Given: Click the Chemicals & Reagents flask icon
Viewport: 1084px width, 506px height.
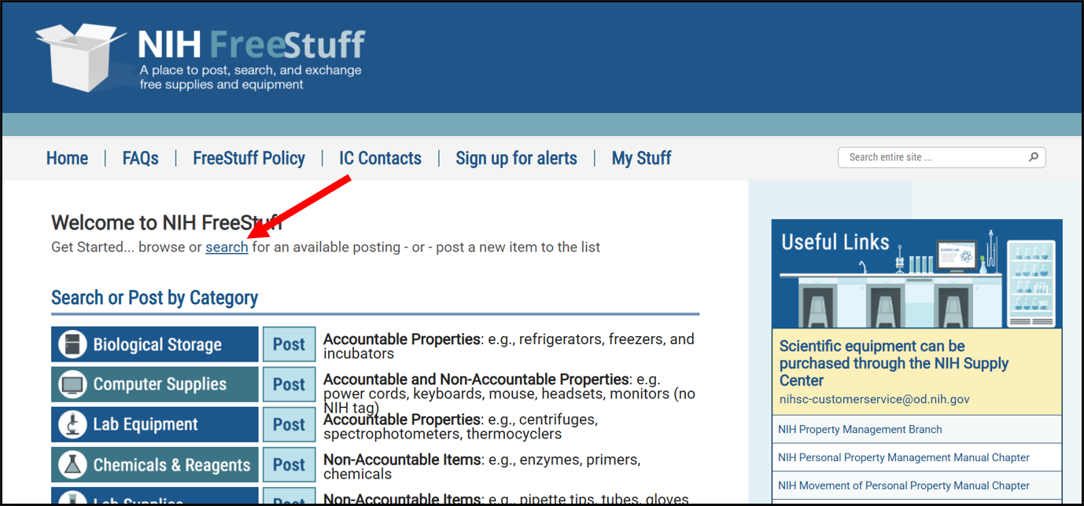Looking at the screenshot, I should point(72,464).
